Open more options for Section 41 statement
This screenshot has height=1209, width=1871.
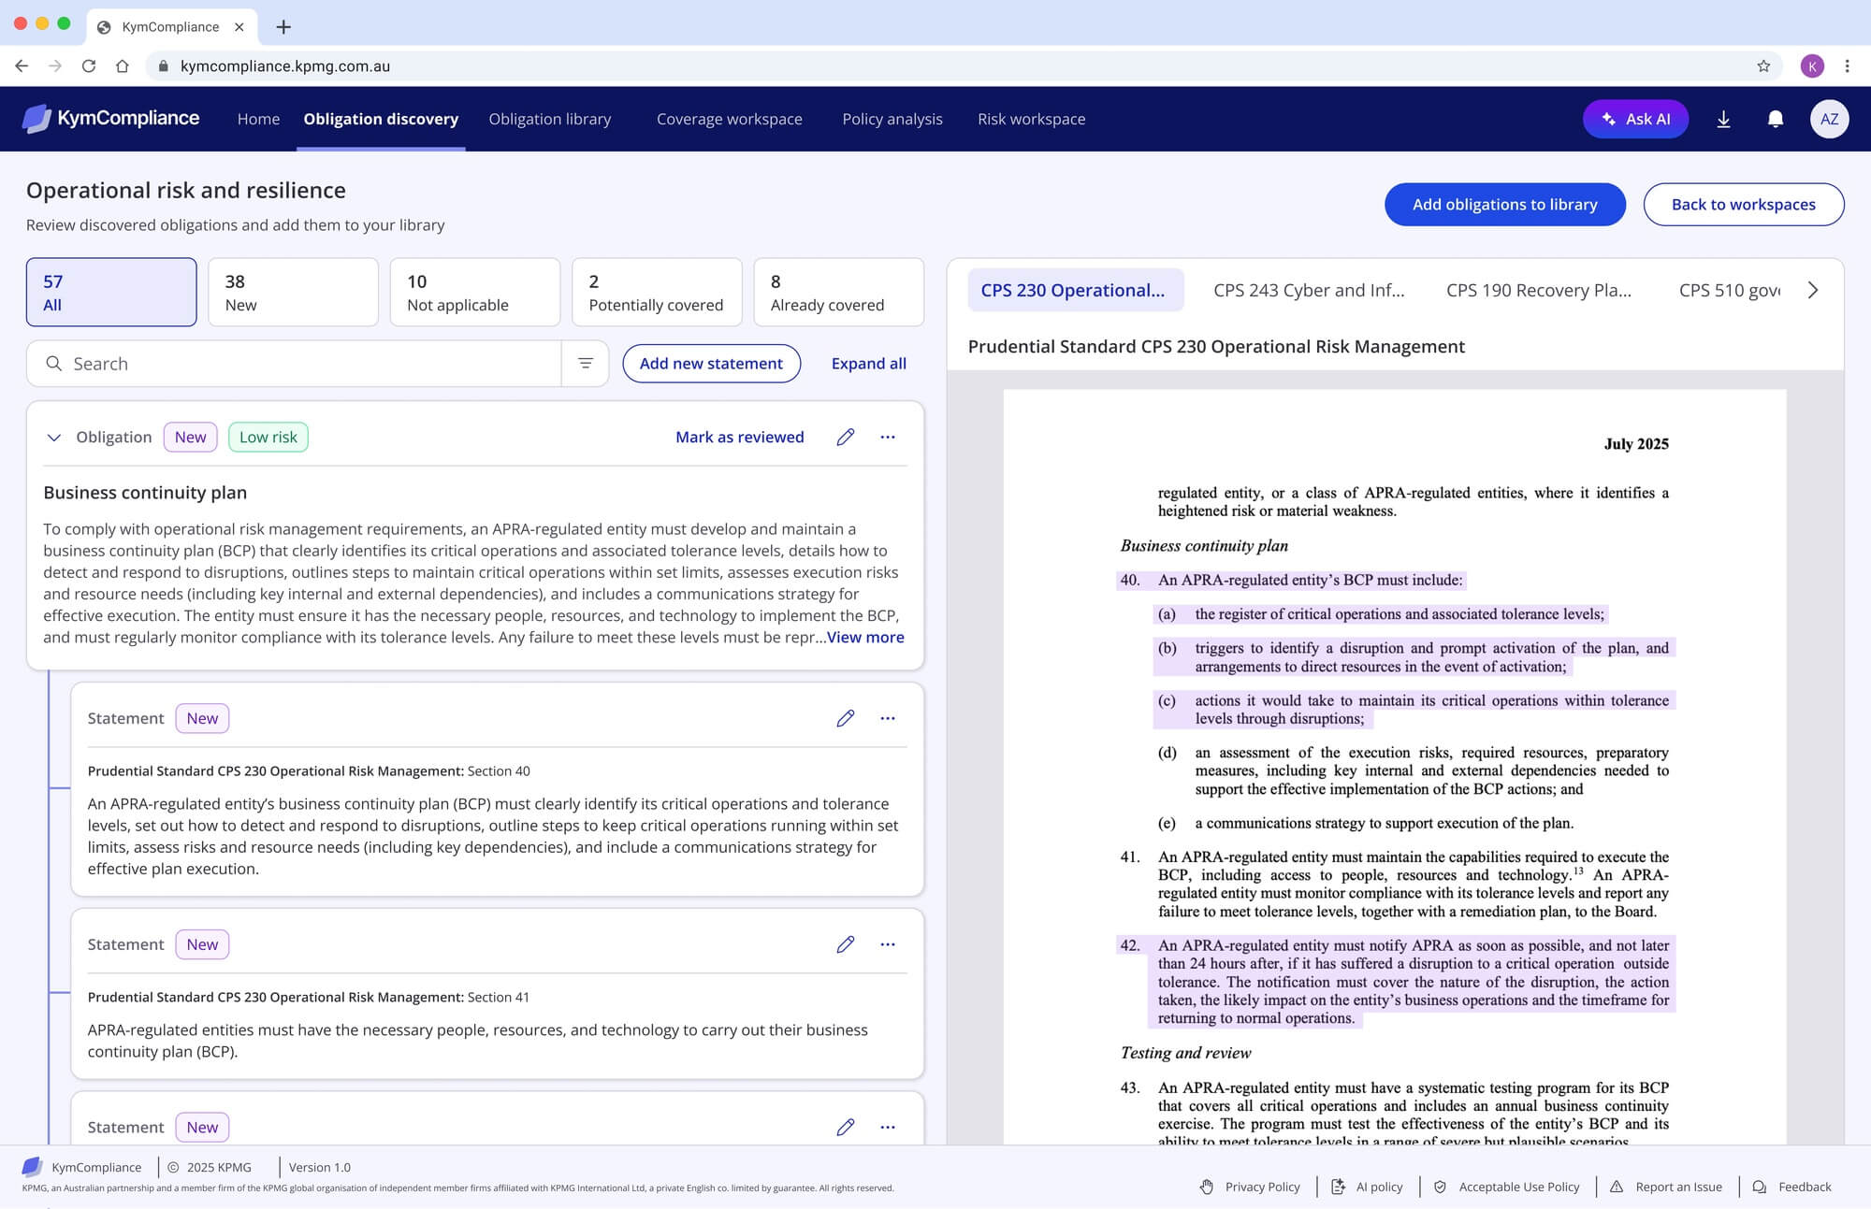(x=888, y=944)
